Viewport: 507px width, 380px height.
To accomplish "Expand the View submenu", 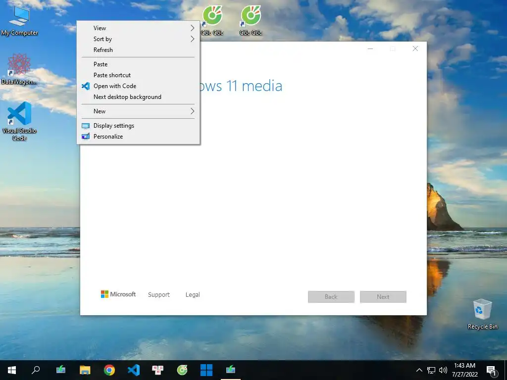I will pos(139,28).
